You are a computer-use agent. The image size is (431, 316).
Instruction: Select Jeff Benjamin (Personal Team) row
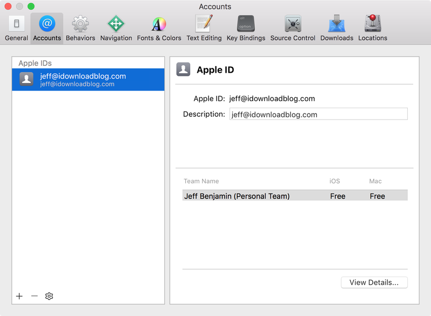[295, 196]
